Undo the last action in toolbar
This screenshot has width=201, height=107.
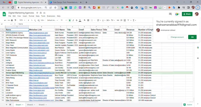pyautogui.click(x=5, y=20)
